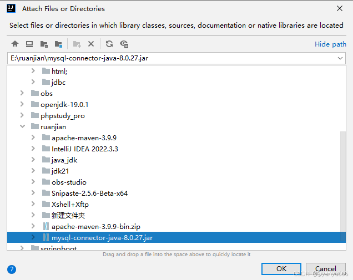Select the Project directory toolbar icon
Screen dimensions: 353x280
pyautogui.click(x=44, y=44)
